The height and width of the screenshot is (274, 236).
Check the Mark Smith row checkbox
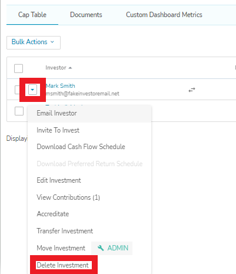[x=17, y=90]
